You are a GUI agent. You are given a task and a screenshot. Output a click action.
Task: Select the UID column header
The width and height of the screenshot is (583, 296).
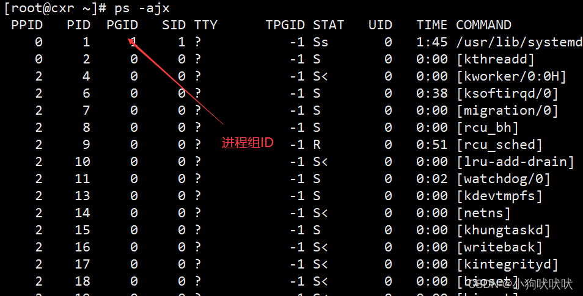coord(380,25)
